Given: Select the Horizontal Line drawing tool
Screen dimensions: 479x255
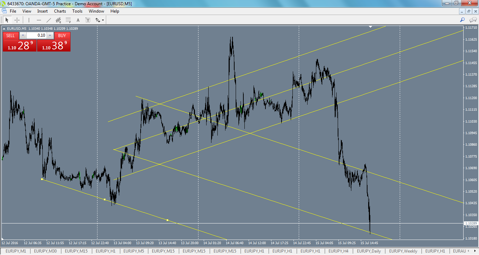Looking at the screenshot, I should (39, 20).
